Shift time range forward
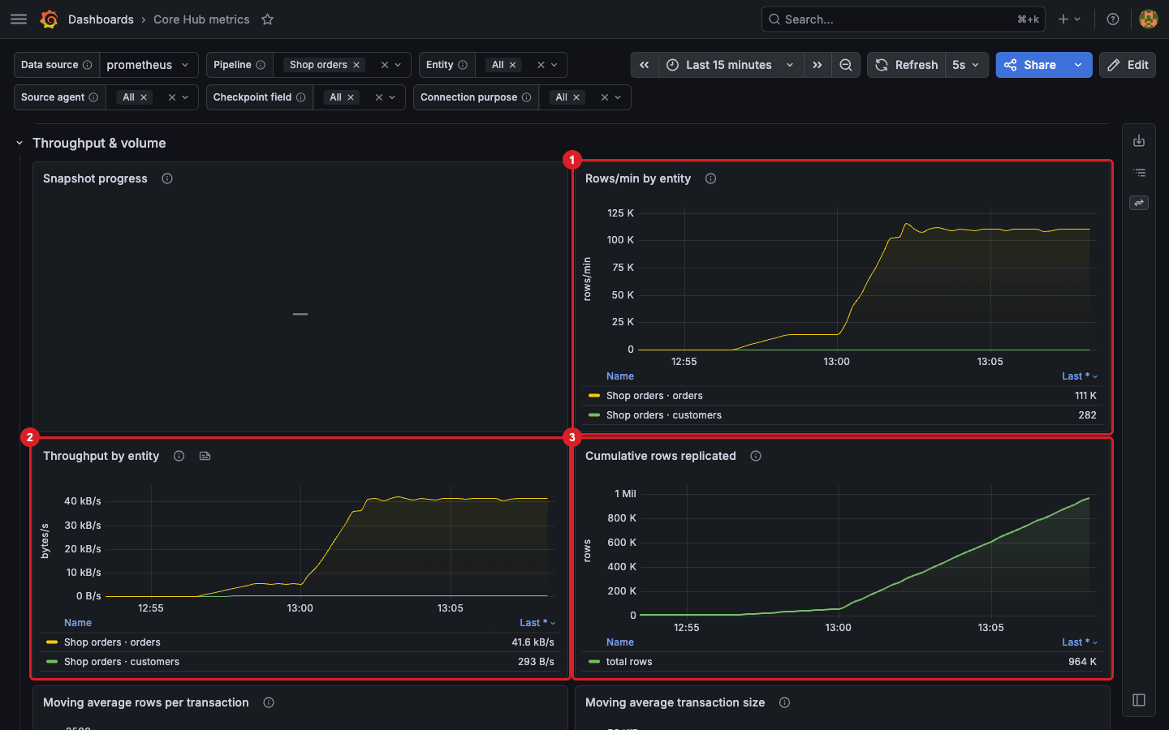This screenshot has height=730, width=1169. [817, 65]
